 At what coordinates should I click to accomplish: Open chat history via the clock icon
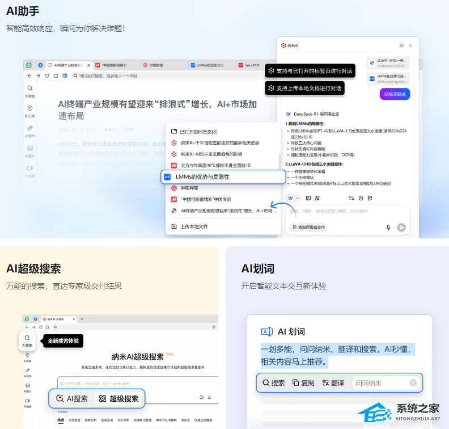361,198
